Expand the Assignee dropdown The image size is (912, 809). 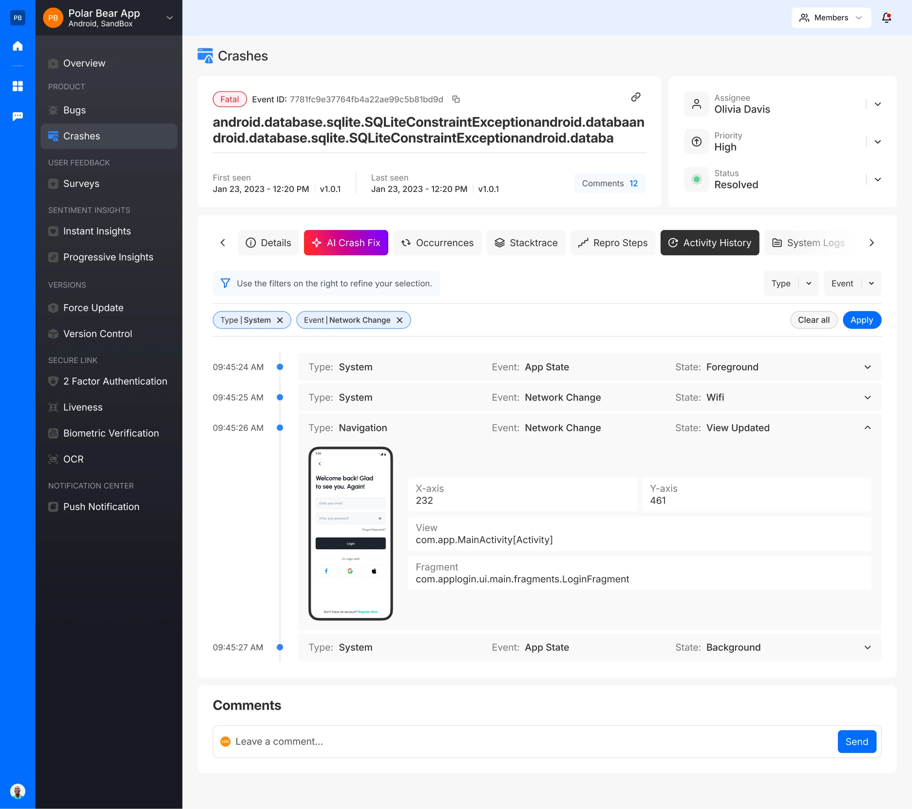(877, 104)
